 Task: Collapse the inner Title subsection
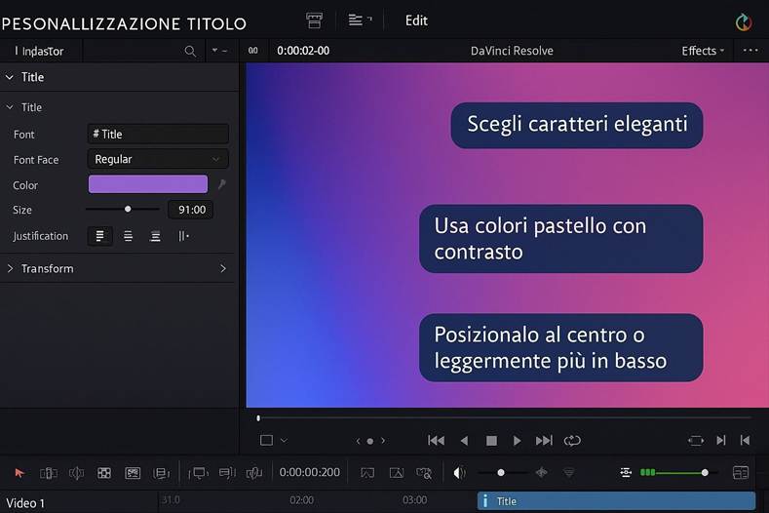(10, 107)
